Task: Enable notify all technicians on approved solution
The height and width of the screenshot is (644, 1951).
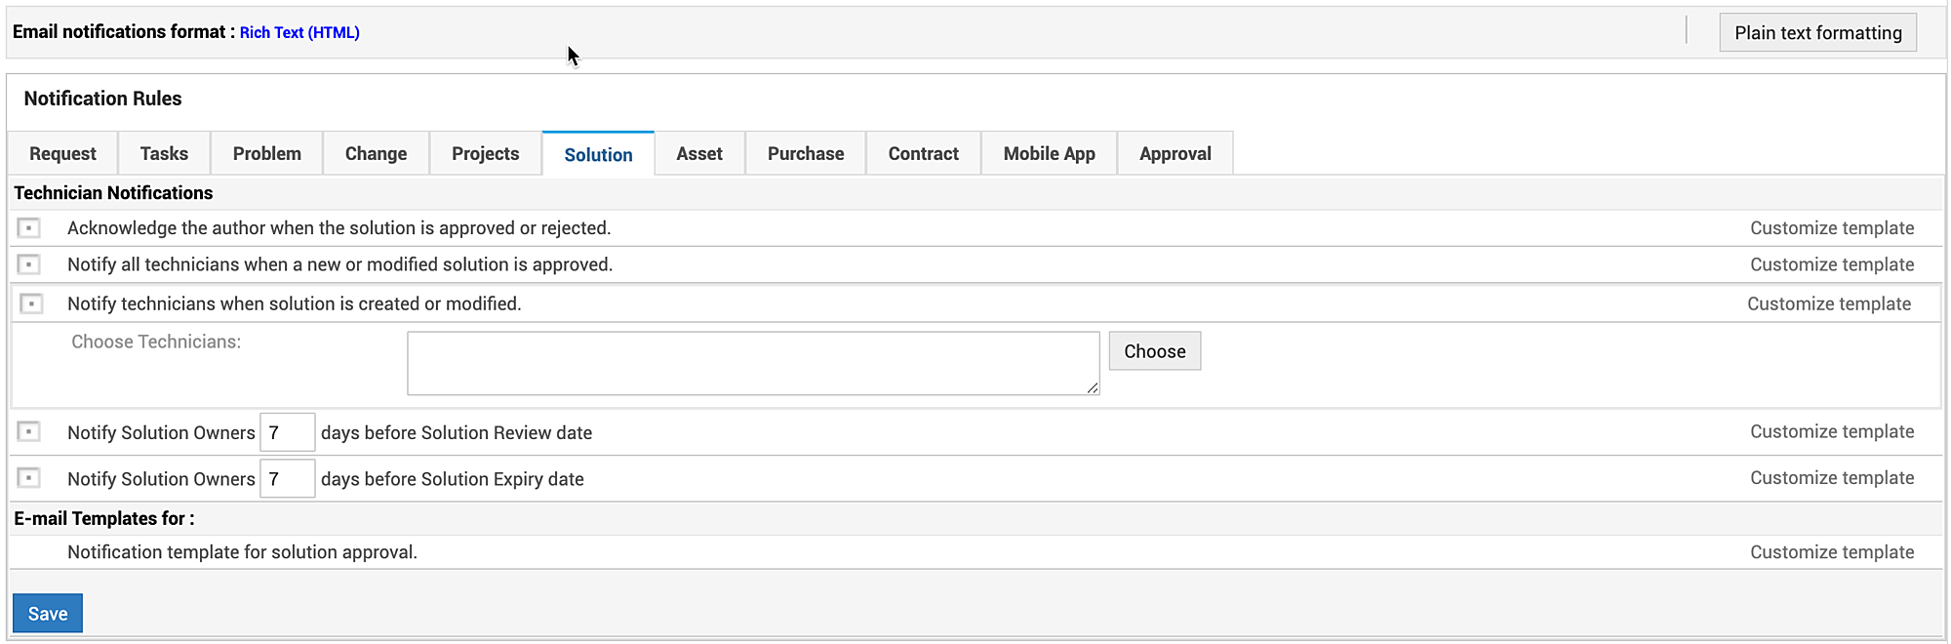Action: (x=29, y=264)
